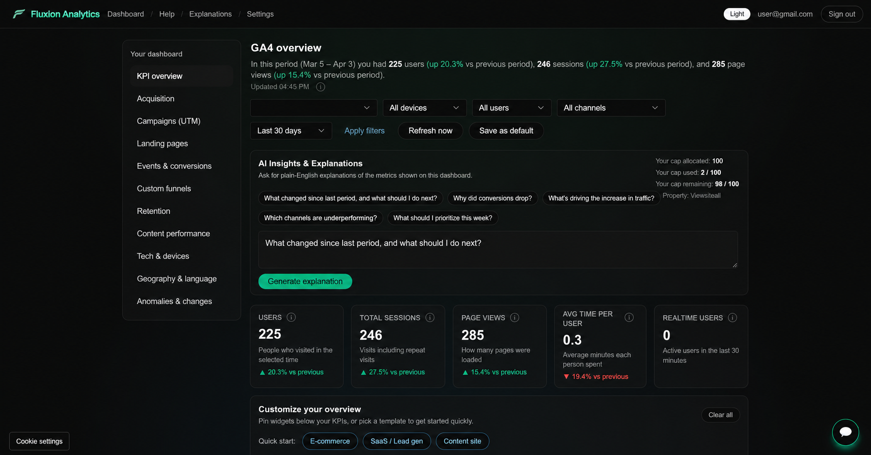Screen dimensions: 871x455
Task: Open Anomalies & changes in the sidebar
Action: pos(181,301)
